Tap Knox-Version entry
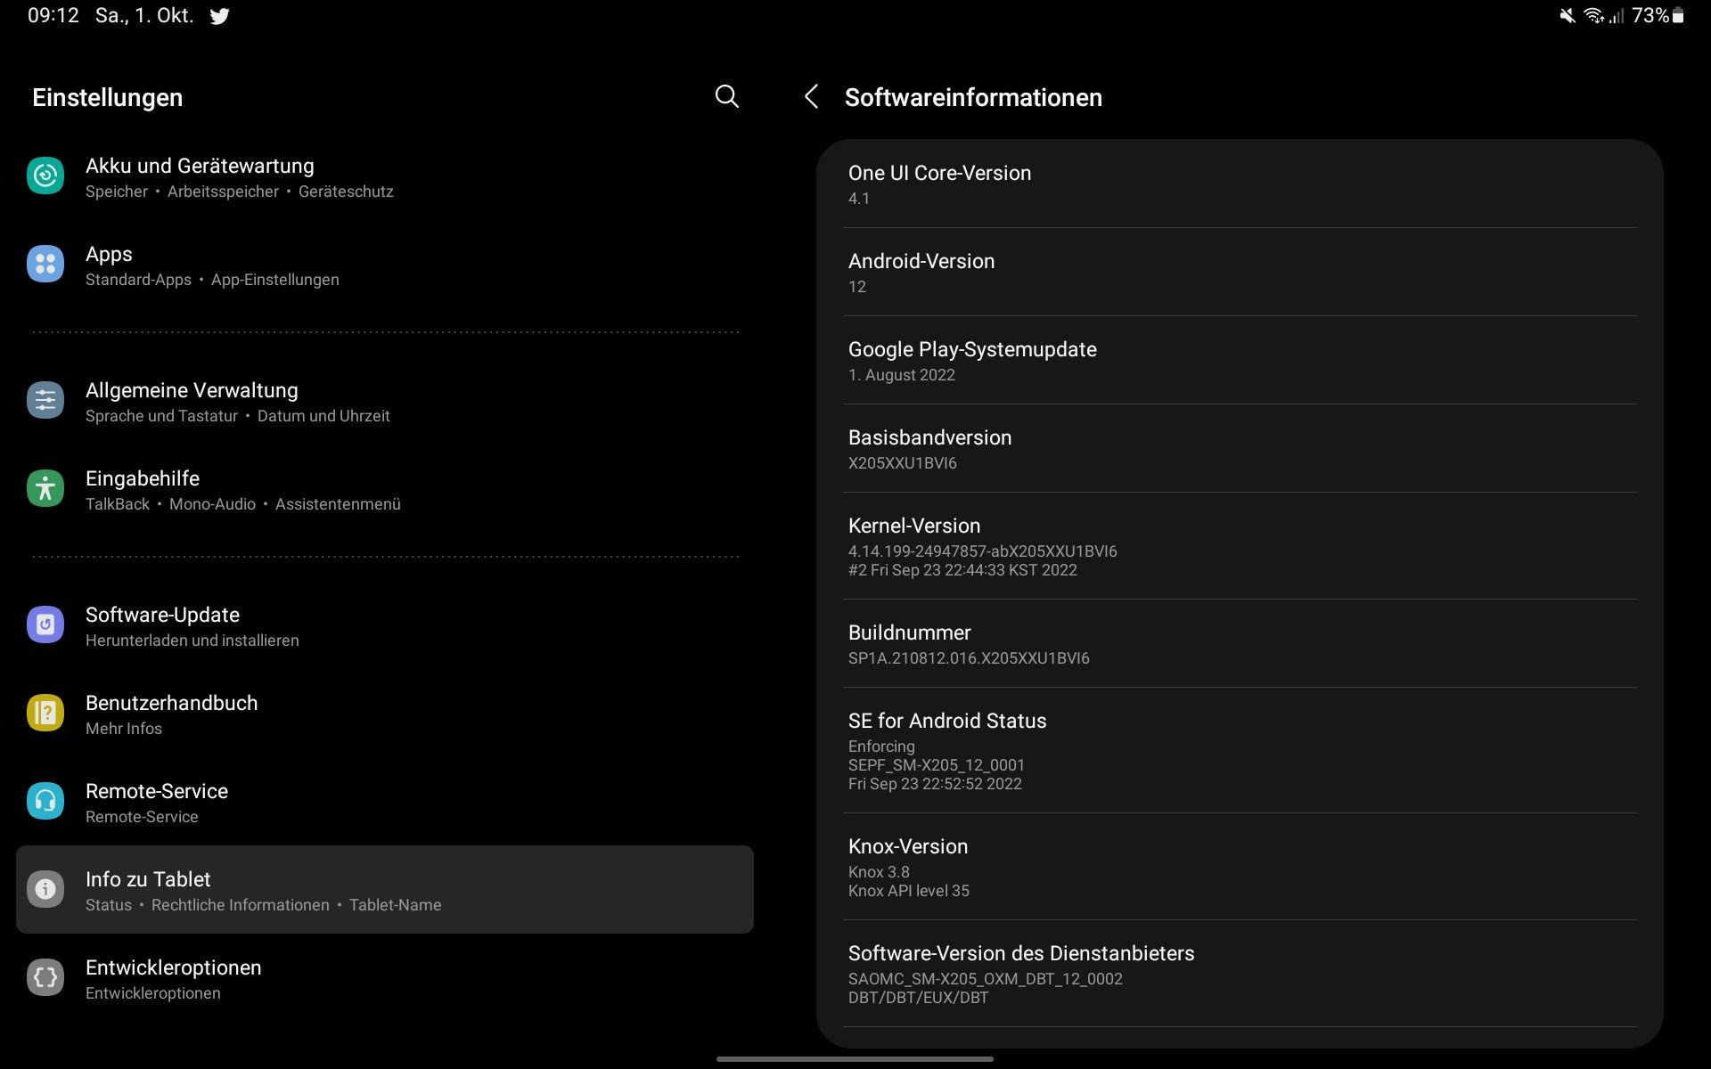The height and width of the screenshot is (1069, 1711). [x=1239, y=867]
